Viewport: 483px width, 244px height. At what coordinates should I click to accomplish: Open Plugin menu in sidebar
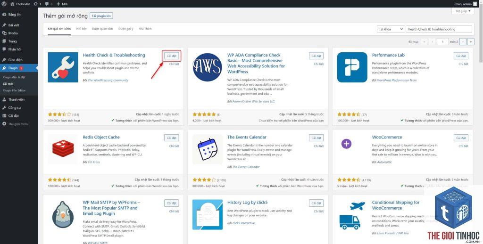point(19,68)
